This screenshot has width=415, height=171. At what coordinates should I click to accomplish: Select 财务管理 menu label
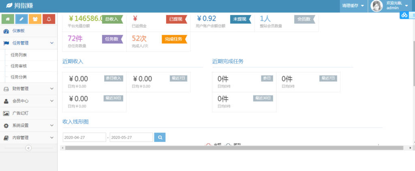click(20, 89)
